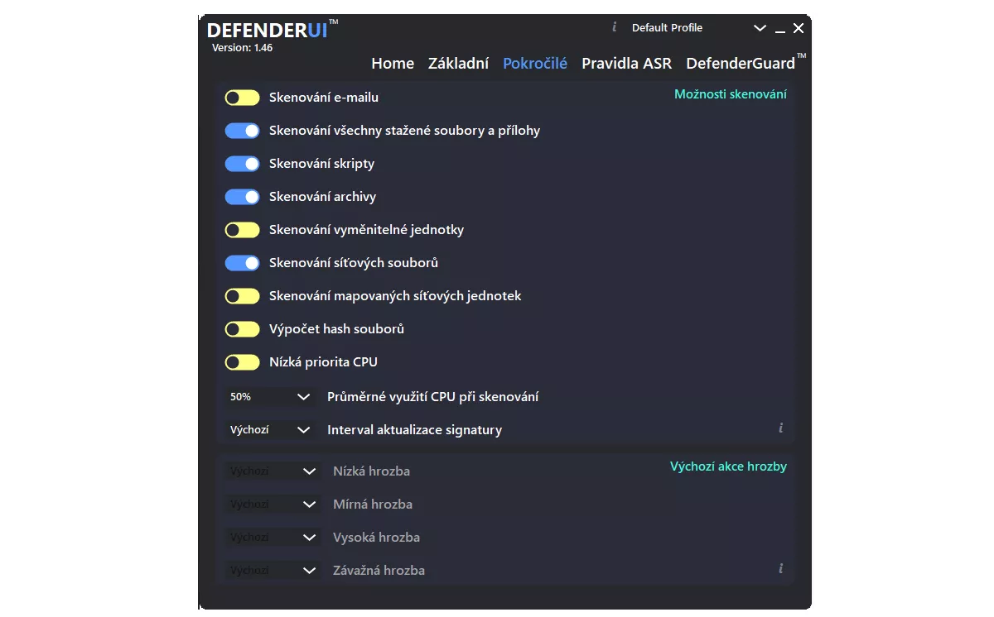Viewport: 994px width, 617px height.
Task: Click info icon next to Závažná hrozba
Action: [780, 569]
